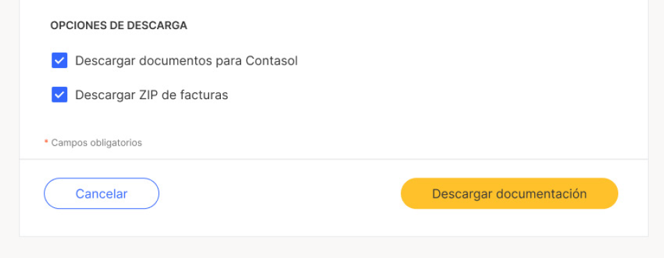Uncheck the Descargar ZIP de facturas checkbox
This screenshot has width=664, height=258.
(59, 95)
